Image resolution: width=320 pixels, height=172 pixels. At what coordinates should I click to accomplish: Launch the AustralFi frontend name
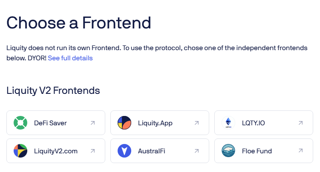pyautogui.click(x=153, y=151)
